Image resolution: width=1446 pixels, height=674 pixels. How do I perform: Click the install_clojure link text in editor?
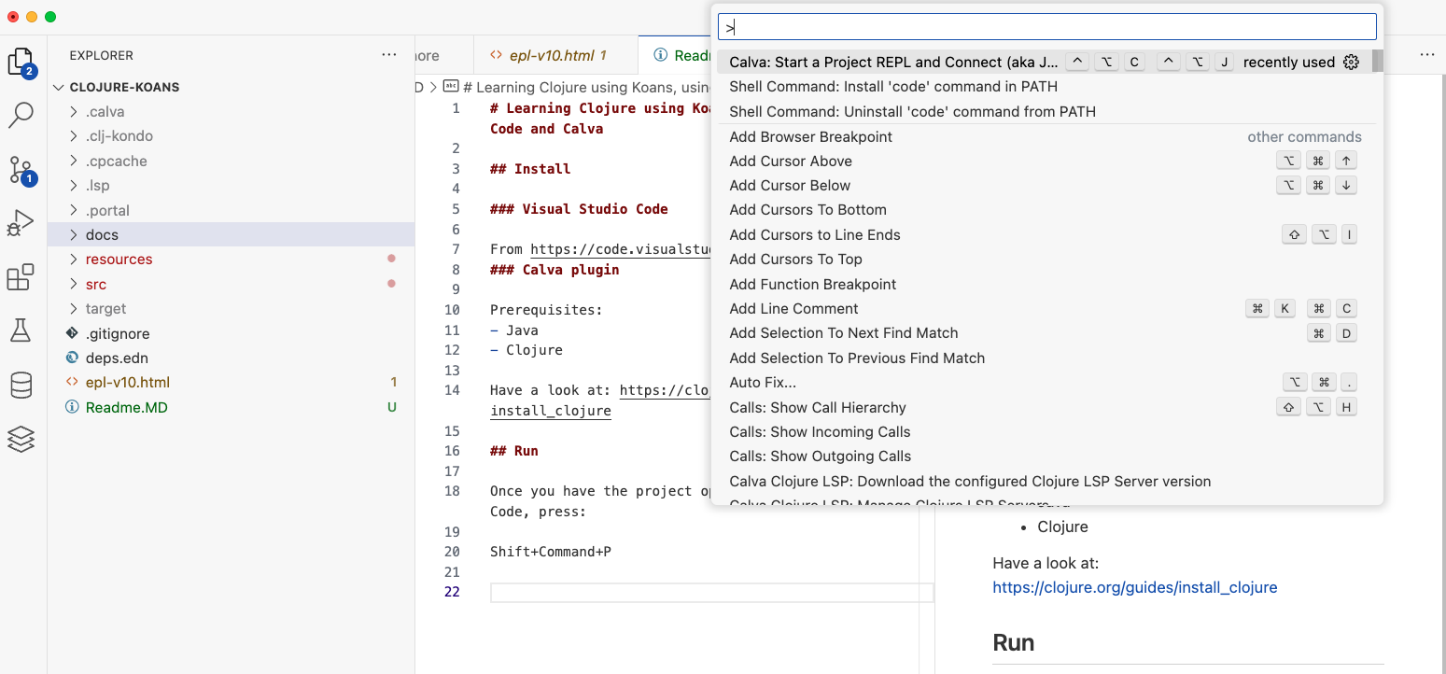coord(551,410)
